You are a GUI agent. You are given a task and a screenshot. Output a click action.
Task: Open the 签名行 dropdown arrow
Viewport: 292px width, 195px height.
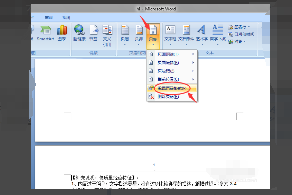(x=249, y=27)
